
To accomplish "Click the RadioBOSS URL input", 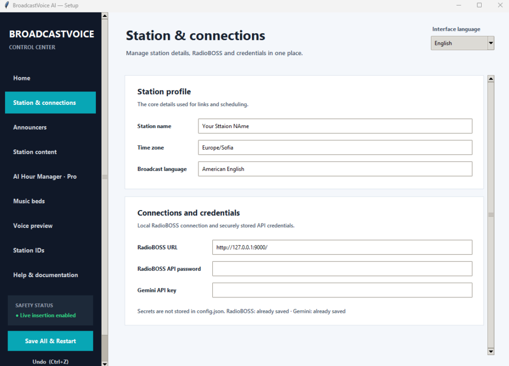I will tap(342, 247).
